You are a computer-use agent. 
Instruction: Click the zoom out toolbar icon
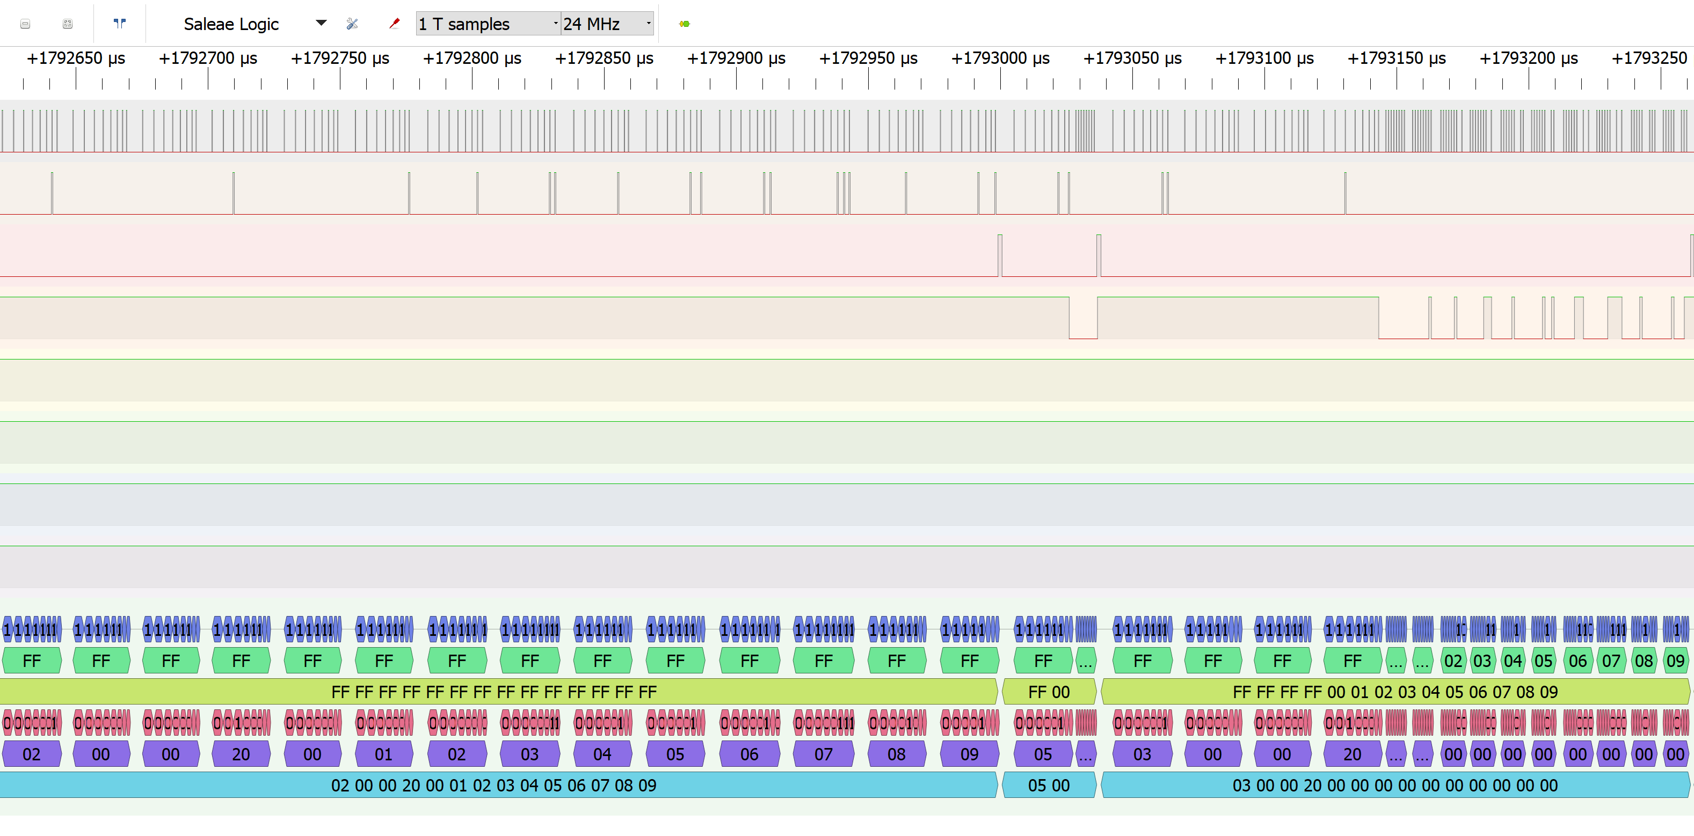point(25,24)
